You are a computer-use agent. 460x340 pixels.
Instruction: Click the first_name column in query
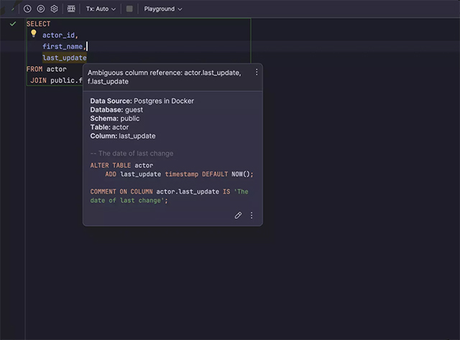tap(63, 47)
